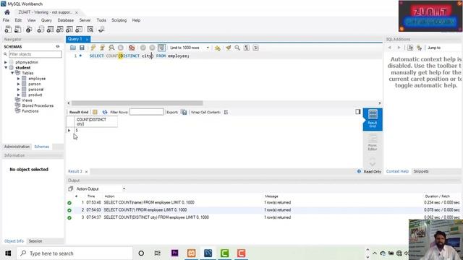The image size is (463, 260).
Task: Go forward in context help
Action: tap(399, 48)
